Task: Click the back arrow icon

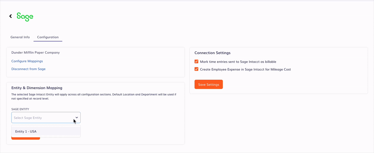Action: [x=11, y=16]
